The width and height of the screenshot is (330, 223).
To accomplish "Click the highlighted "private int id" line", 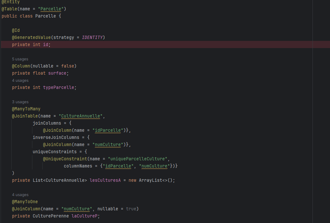I will [31, 45].
